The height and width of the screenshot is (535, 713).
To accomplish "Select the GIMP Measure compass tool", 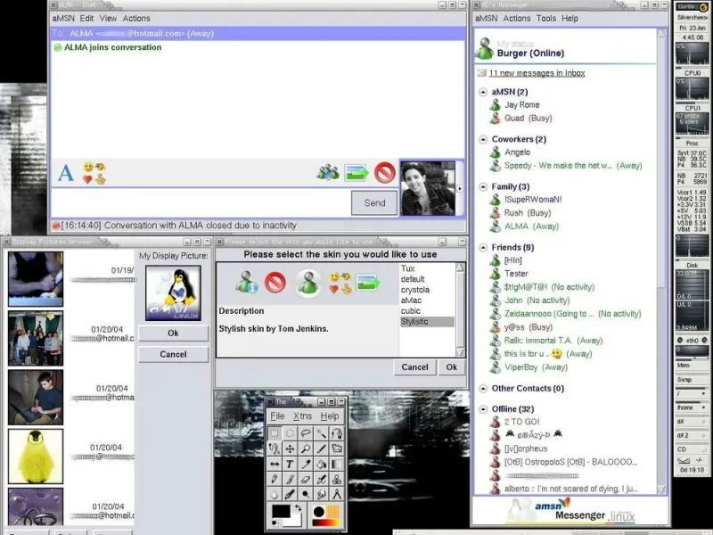I will [337, 494].
